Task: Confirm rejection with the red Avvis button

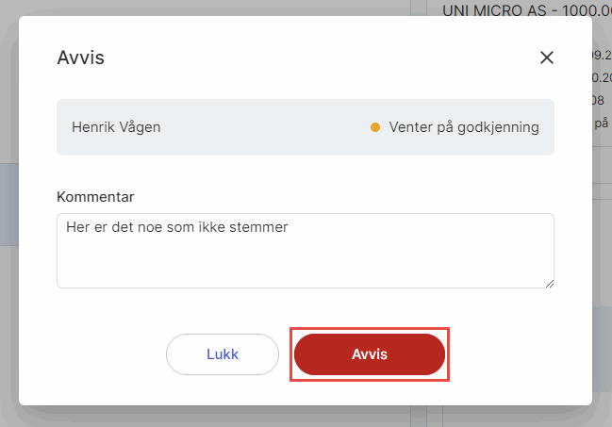Action: (x=369, y=354)
